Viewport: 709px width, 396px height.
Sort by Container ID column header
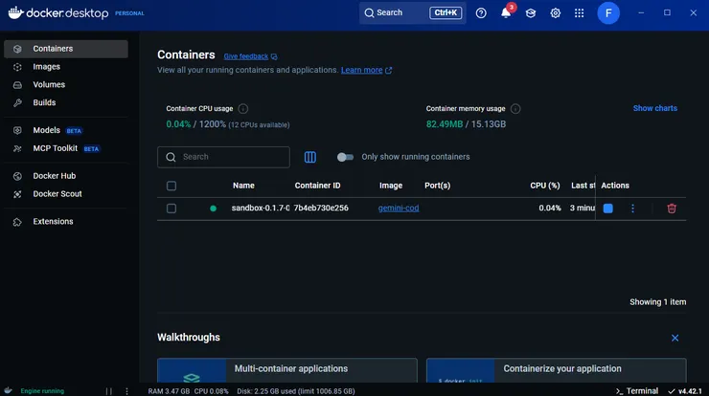point(317,186)
